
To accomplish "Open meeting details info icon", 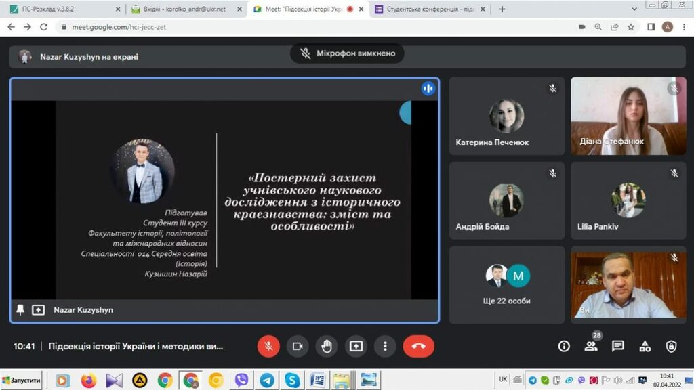I will [564, 346].
